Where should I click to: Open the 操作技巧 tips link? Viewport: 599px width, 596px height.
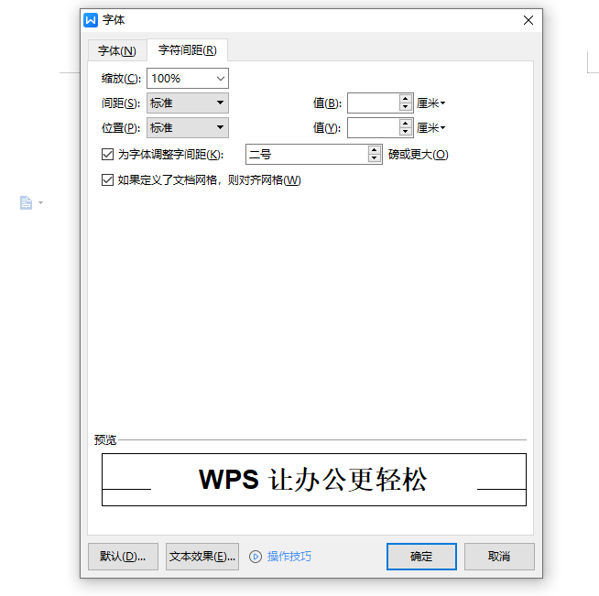(x=289, y=557)
